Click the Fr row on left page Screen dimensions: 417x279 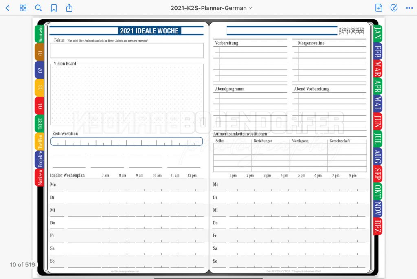click(127, 236)
